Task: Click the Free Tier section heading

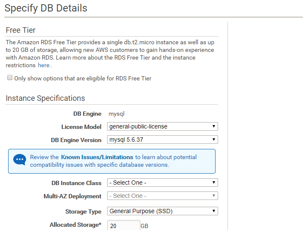Action: tap(20, 30)
